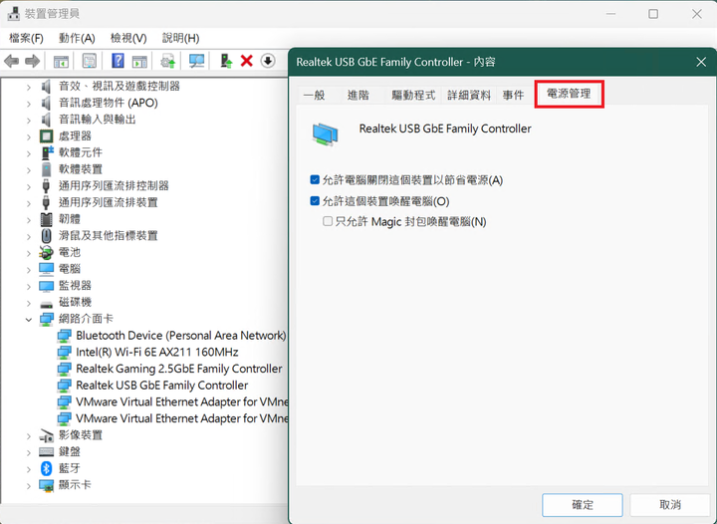717x524 pixels.
Task: Select the 電源管理 tab
Action: click(x=569, y=94)
